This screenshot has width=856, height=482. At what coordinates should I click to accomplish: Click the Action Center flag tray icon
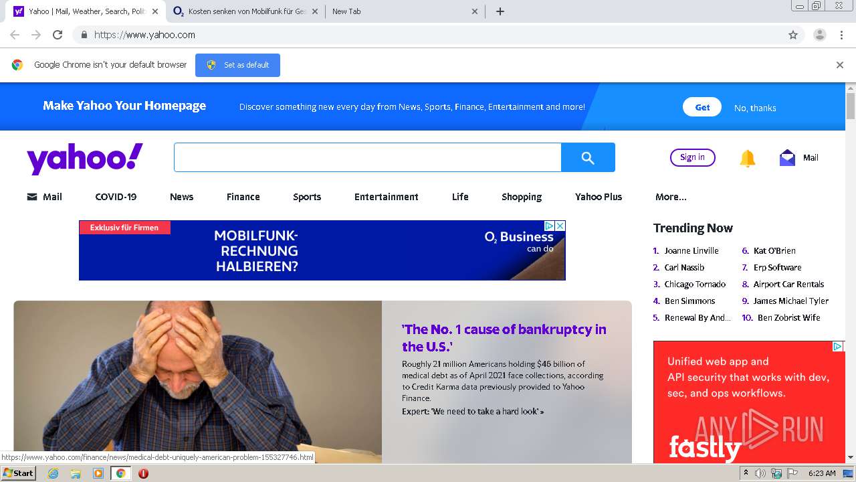point(792,473)
